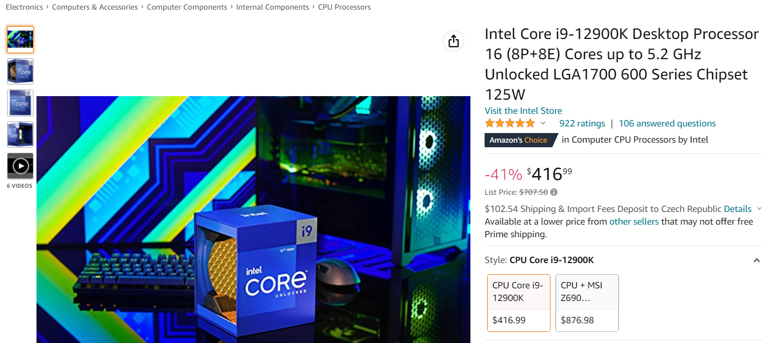
Task: View the 106 answered questions
Action: [667, 123]
